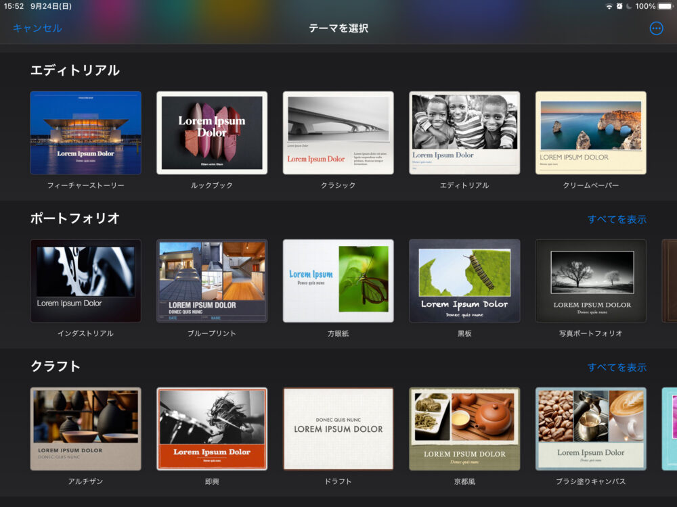Select the ドラフト plain theme
This screenshot has width=677, height=507.
click(x=338, y=429)
